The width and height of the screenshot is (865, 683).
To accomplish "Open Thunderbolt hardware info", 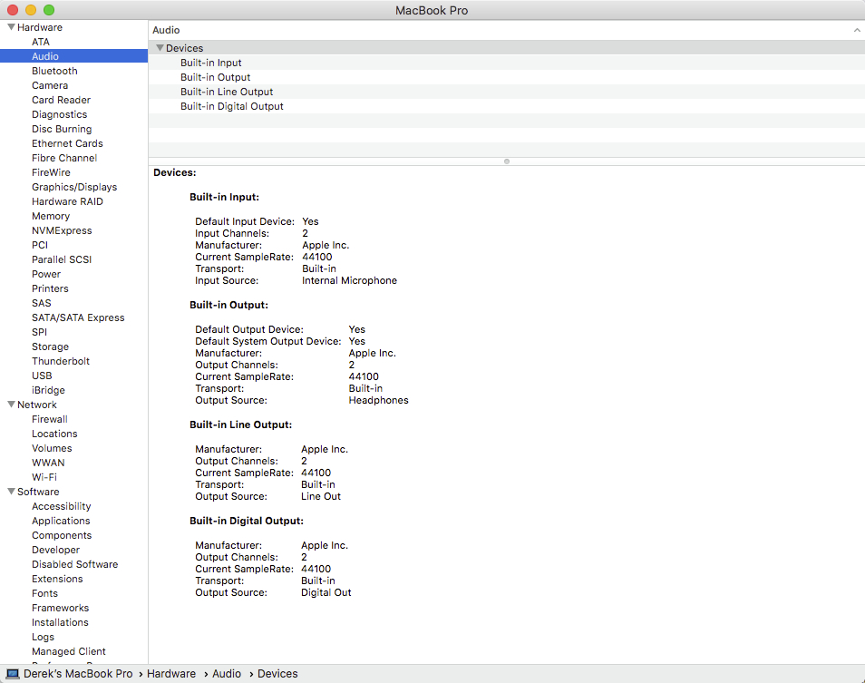I will pos(61,361).
